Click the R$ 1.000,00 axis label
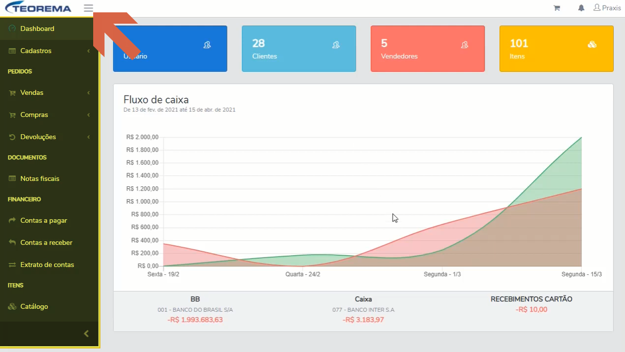 [142, 201]
